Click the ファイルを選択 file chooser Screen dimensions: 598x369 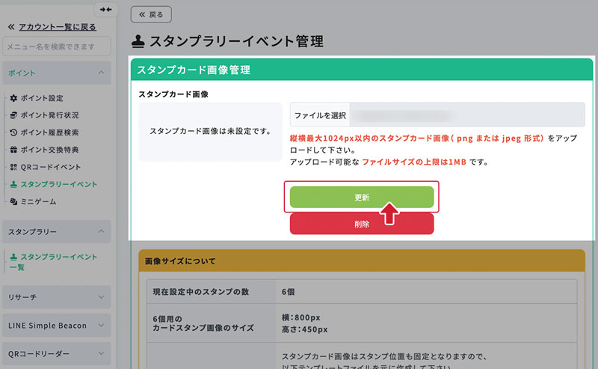(320, 115)
